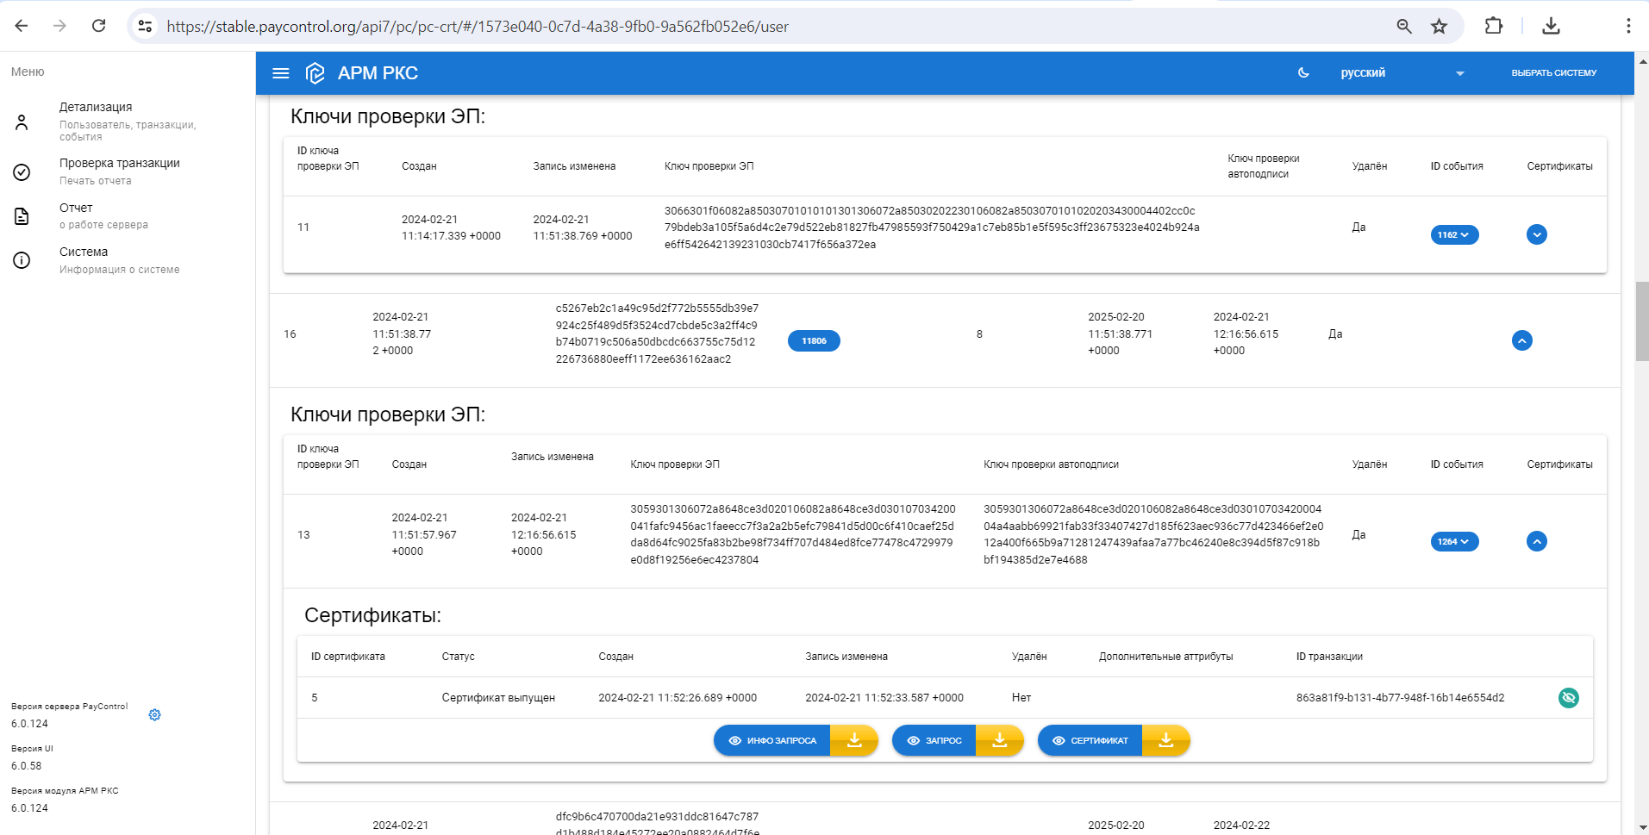Viewport: 1649px width, 835px height.
Task: Click Сертификаты: section heading
Action: tap(372, 615)
